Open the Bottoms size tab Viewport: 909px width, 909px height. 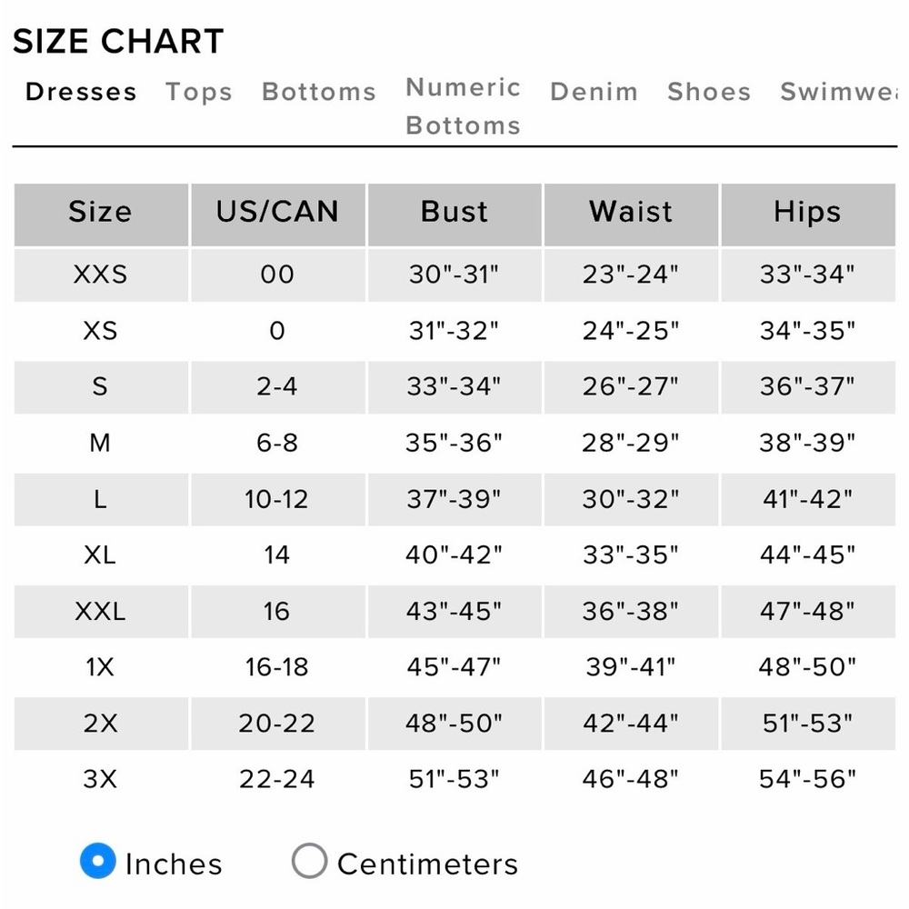click(319, 92)
